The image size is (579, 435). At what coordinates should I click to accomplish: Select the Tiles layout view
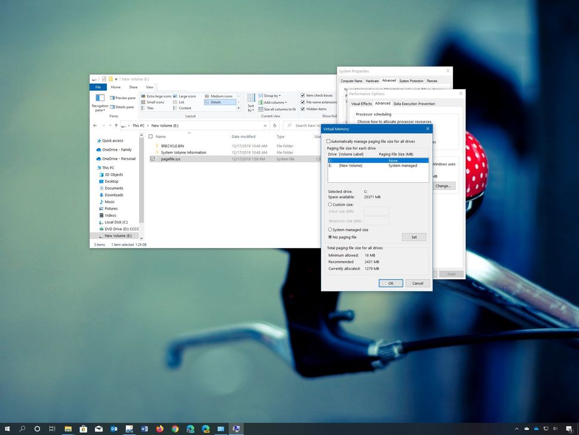(150, 109)
